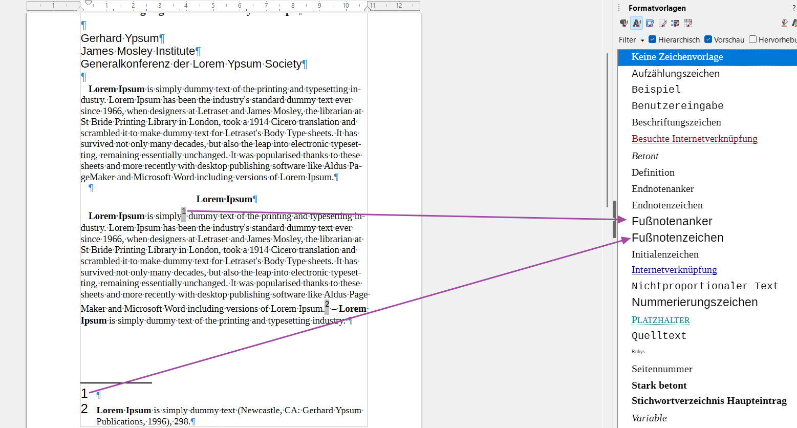Select the Rubys style

[638, 352]
